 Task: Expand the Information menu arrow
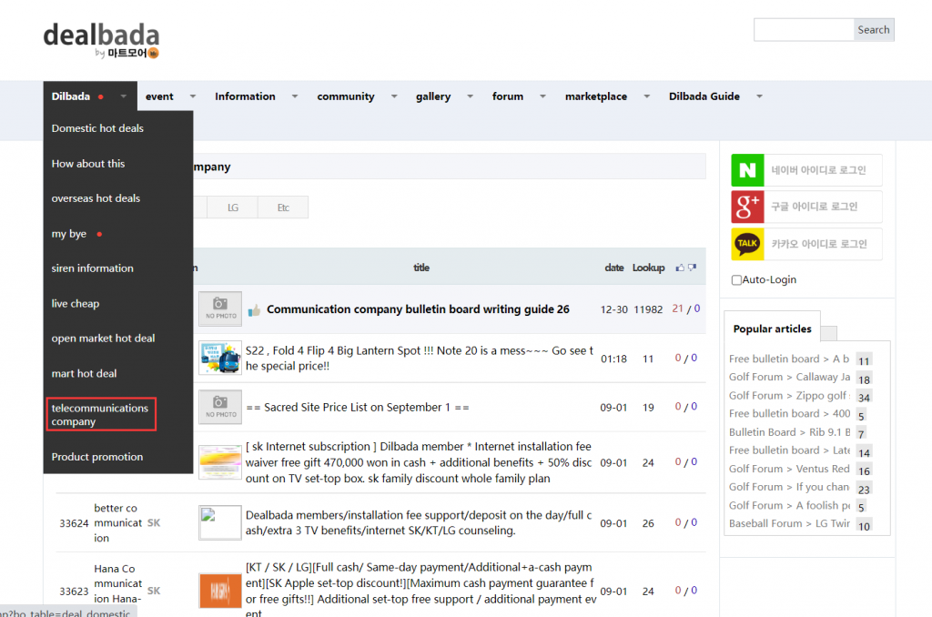coord(294,96)
